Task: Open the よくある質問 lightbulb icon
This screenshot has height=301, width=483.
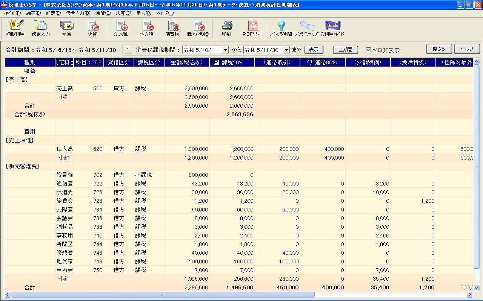Action: 281,28
